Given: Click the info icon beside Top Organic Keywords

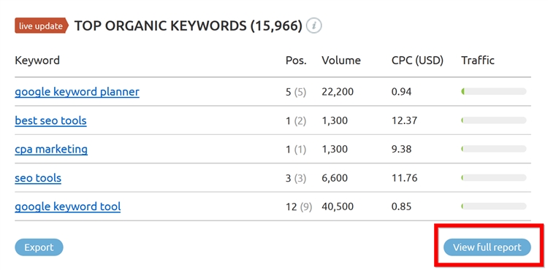Looking at the screenshot, I should (314, 26).
